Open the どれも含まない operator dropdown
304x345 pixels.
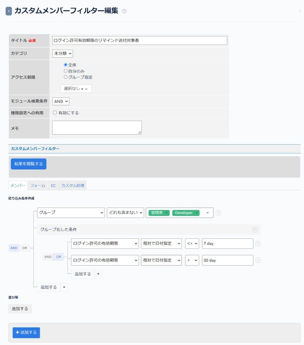(x=126, y=213)
